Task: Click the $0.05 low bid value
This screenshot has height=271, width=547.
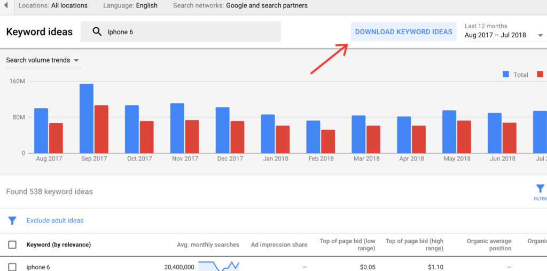Action: tap(368, 267)
